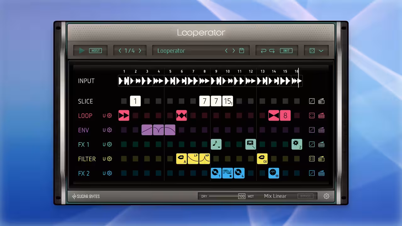Click the SLICE step 2 cell showing 1
Viewport: 402px width, 226px height.
(x=135, y=101)
